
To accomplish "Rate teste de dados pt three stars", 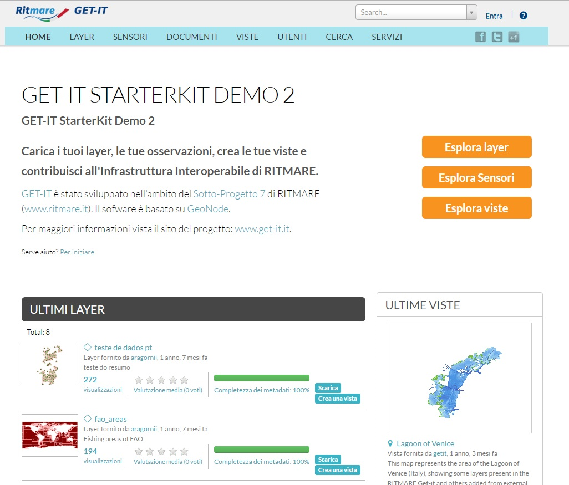I will tap(161, 380).
